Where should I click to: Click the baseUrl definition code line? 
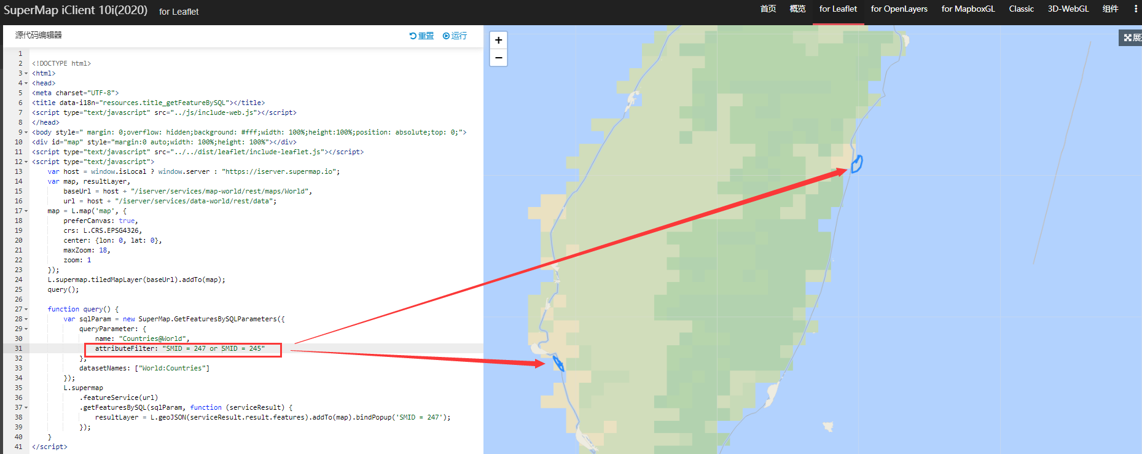pyautogui.click(x=187, y=191)
